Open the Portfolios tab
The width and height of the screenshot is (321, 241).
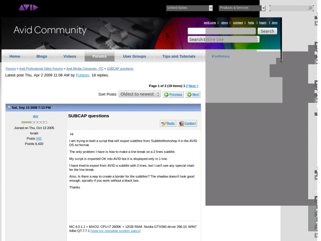coord(221,56)
